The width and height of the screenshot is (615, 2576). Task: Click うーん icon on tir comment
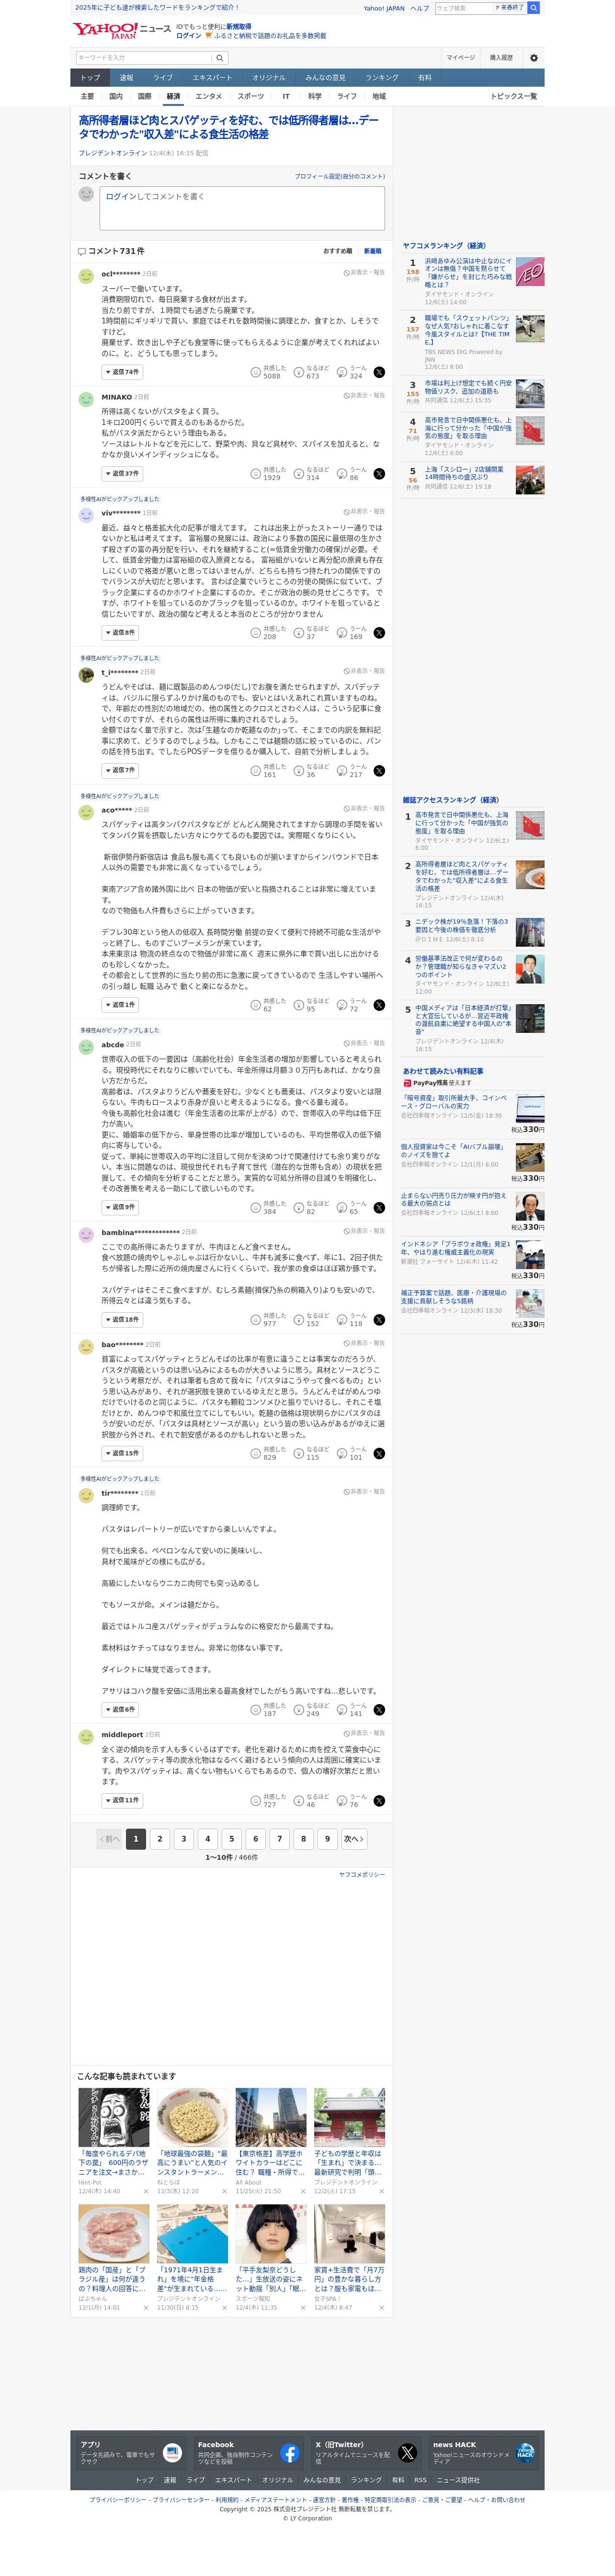coord(342,1710)
